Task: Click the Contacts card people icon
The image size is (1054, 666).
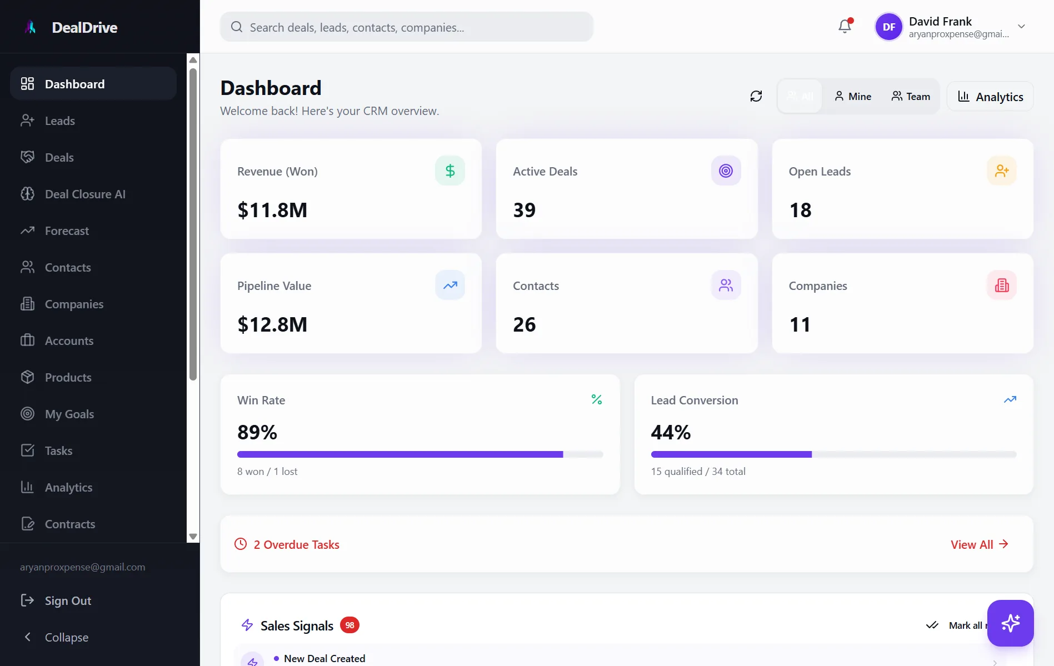Action: point(726,285)
